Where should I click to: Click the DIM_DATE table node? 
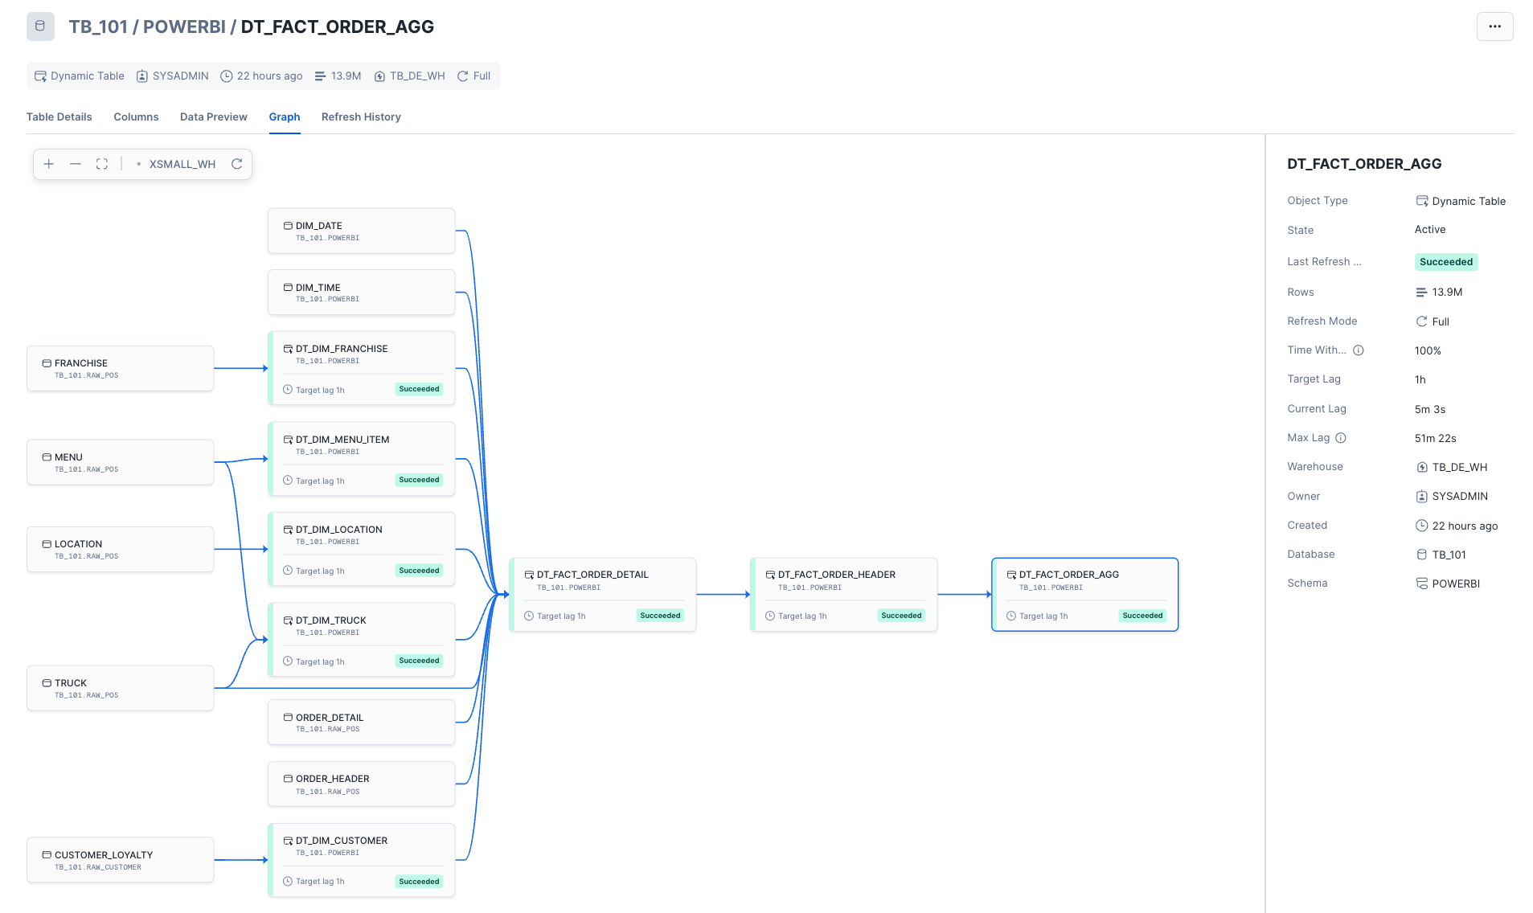point(361,231)
